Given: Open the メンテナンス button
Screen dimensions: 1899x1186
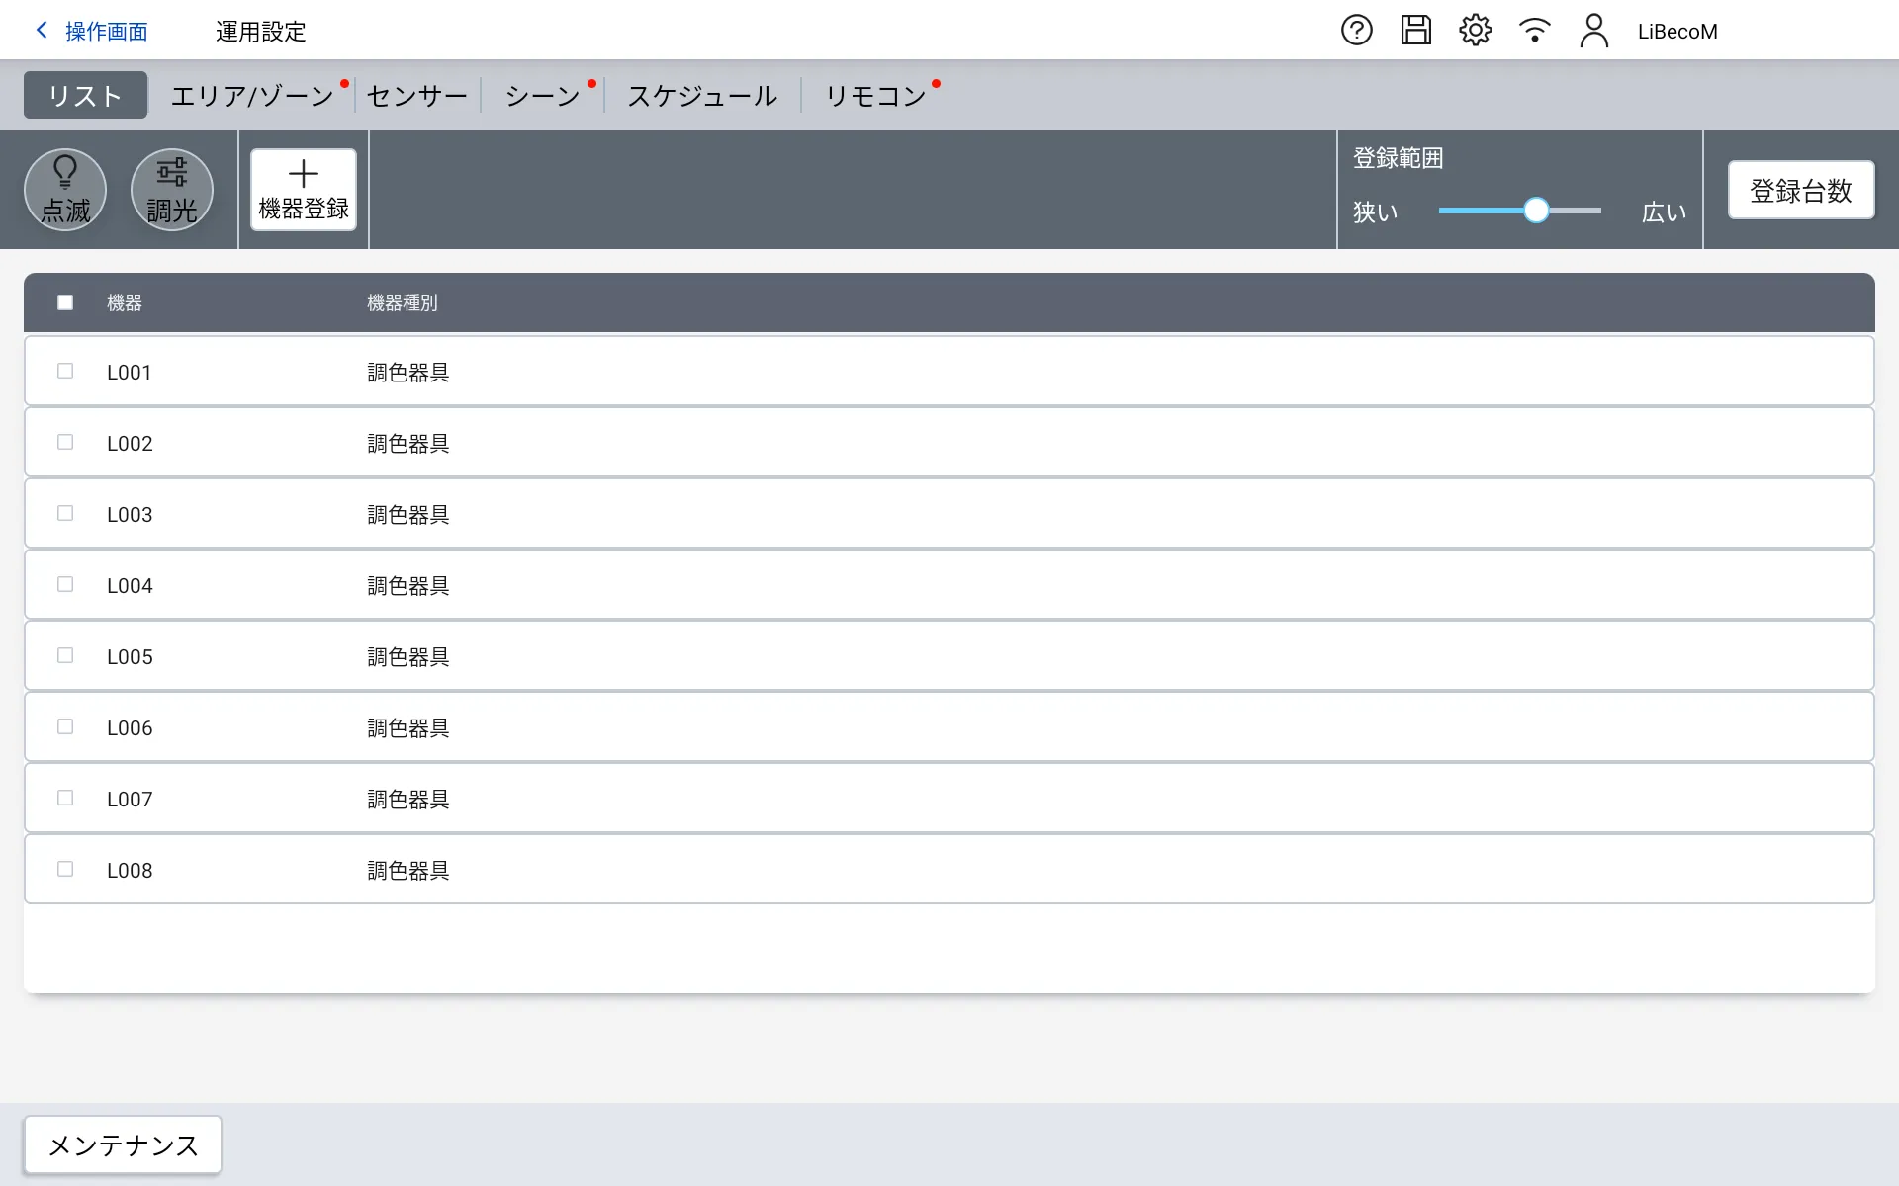Looking at the screenshot, I should 123,1144.
